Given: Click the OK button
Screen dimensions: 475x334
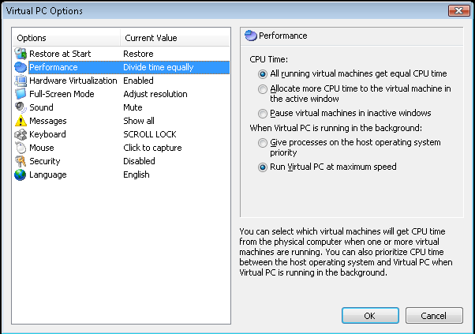Looking at the screenshot, I should point(370,316).
